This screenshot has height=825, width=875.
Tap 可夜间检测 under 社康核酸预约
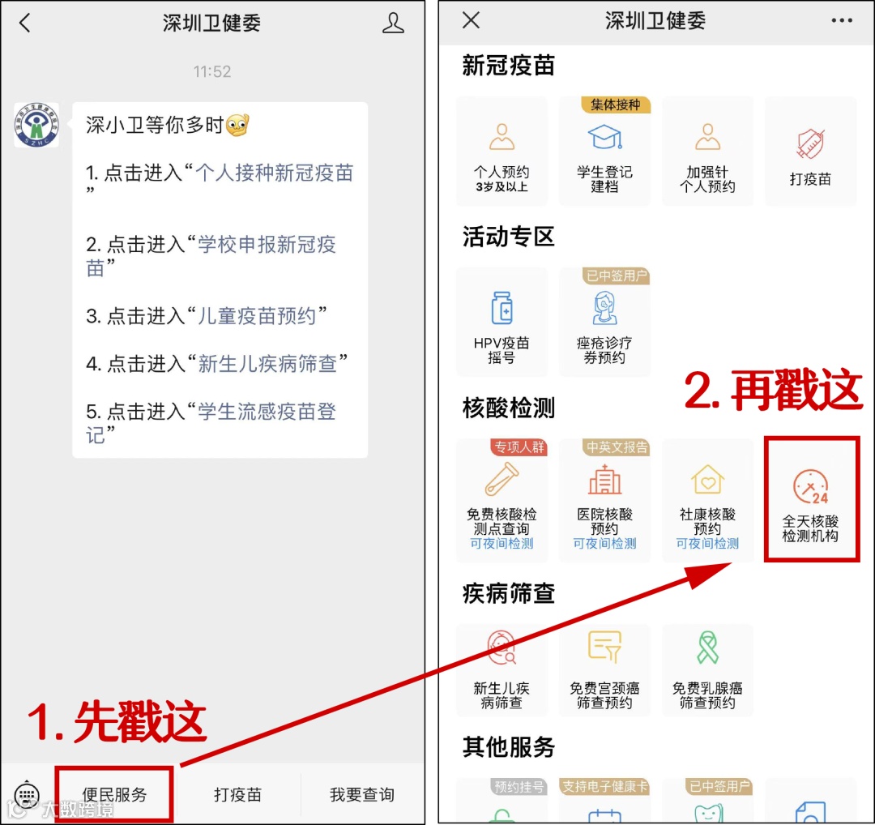(707, 544)
